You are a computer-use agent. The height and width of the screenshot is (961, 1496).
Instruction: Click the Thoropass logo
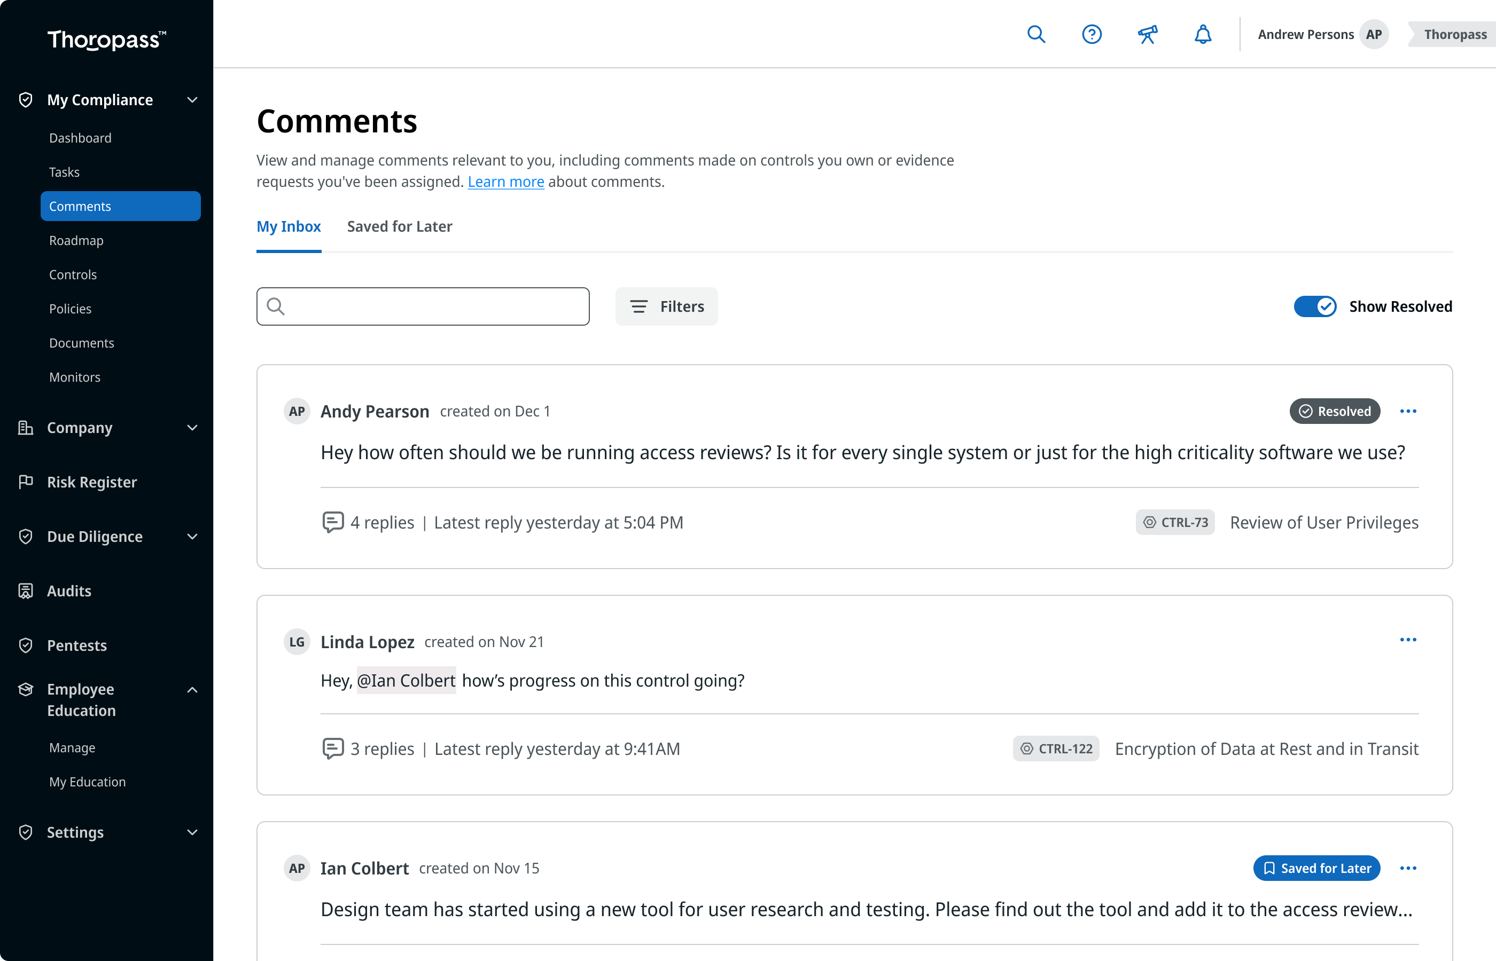107,40
